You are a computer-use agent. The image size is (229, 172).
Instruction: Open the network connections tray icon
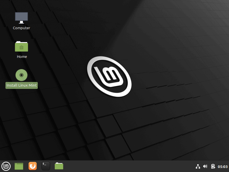click(x=198, y=167)
